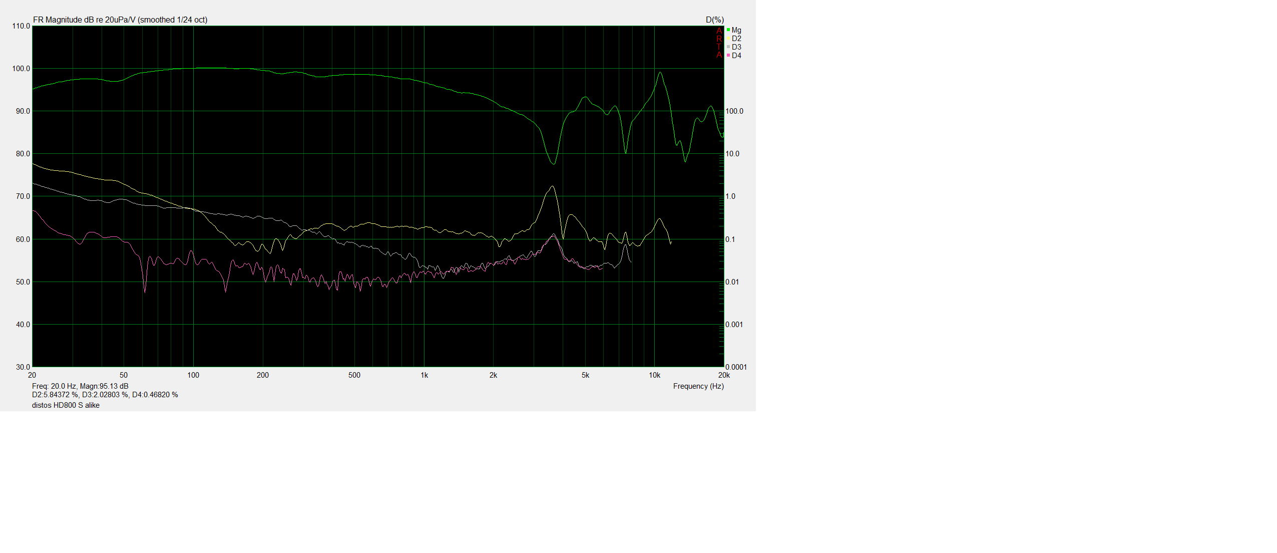The image size is (1277, 553).
Task: Click the D2 D3 D4 distortion readout line
Action: [x=105, y=395]
